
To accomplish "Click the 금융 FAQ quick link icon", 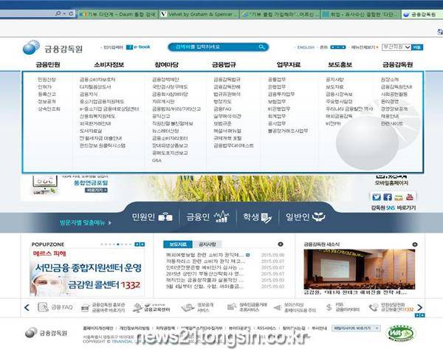I will 43,307.
